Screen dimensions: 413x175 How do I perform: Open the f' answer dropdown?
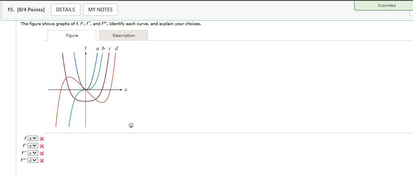click(x=33, y=146)
